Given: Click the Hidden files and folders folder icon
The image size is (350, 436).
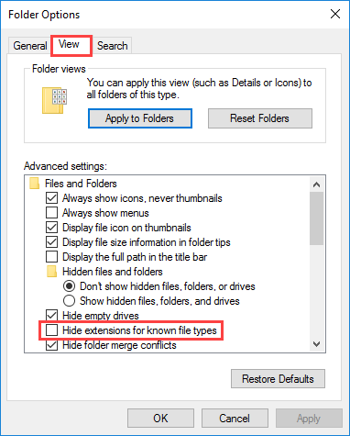Looking at the screenshot, I should pyautogui.click(x=51, y=272).
